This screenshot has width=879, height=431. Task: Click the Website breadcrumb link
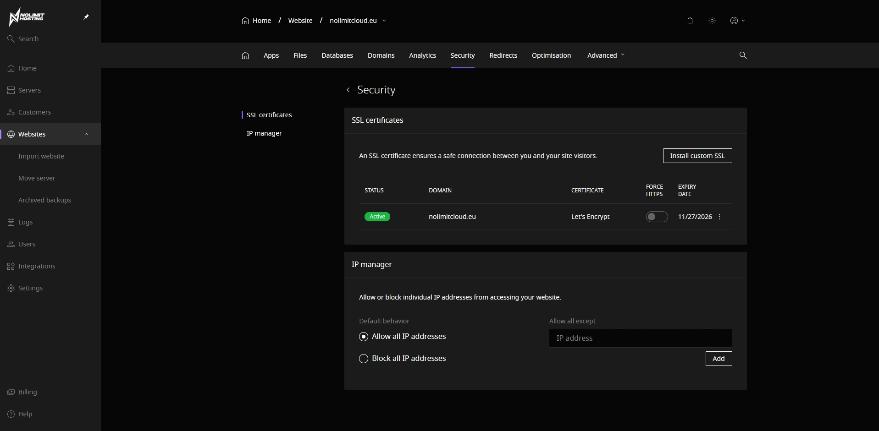[300, 21]
